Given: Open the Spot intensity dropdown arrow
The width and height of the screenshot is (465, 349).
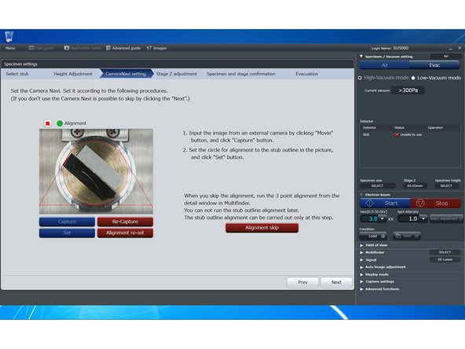Looking at the screenshot, I should pos(423,219).
